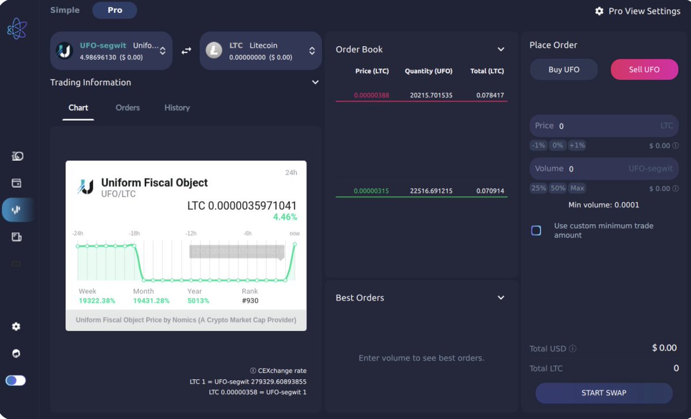Click the Month 19431.28% value
Viewport: 691px width, 419px height.
151,301
